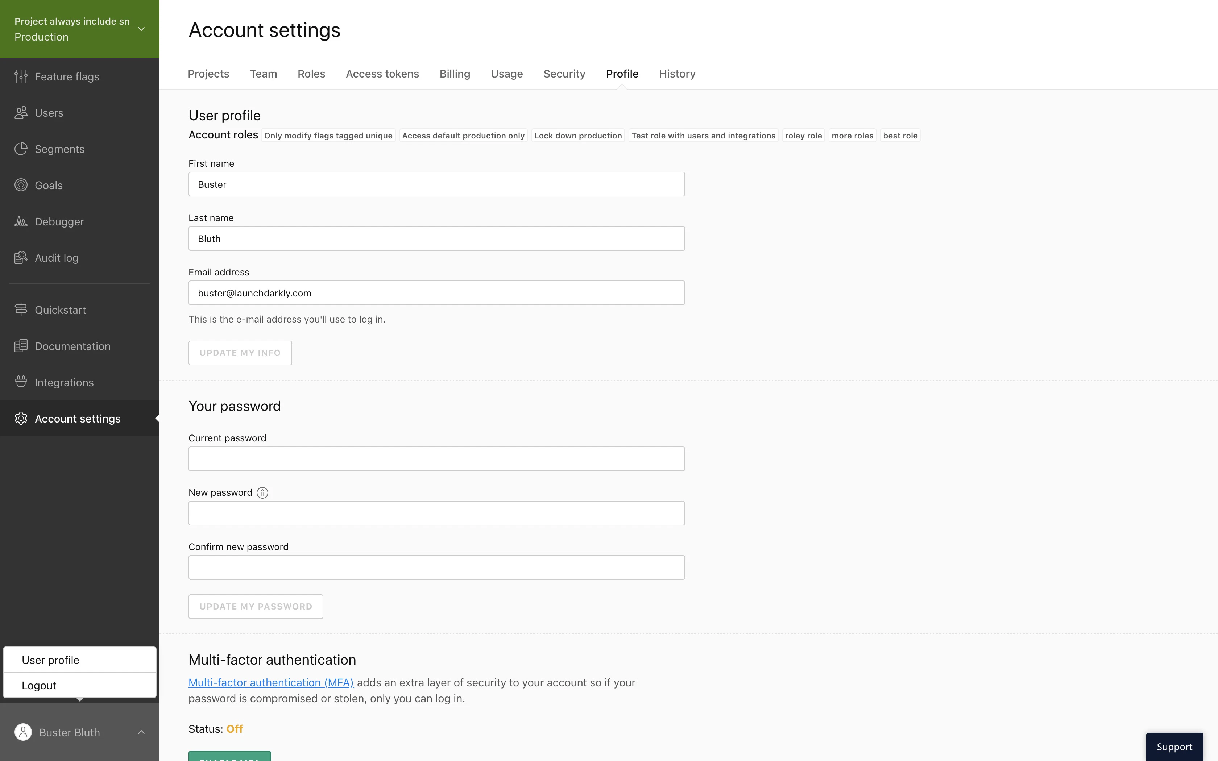This screenshot has width=1218, height=761.
Task: Select the Audit log icon
Action: (x=21, y=257)
